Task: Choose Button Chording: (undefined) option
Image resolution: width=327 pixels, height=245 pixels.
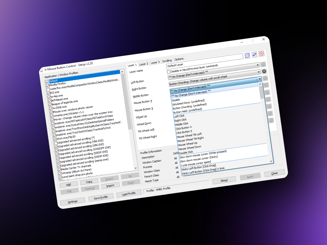Action: (x=190, y=106)
